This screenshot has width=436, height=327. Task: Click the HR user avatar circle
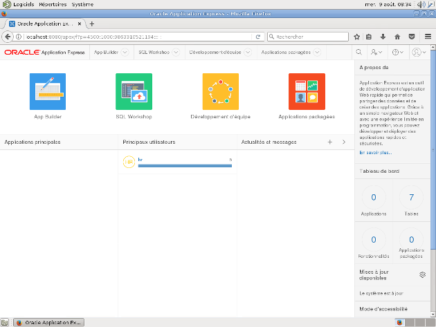point(129,162)
